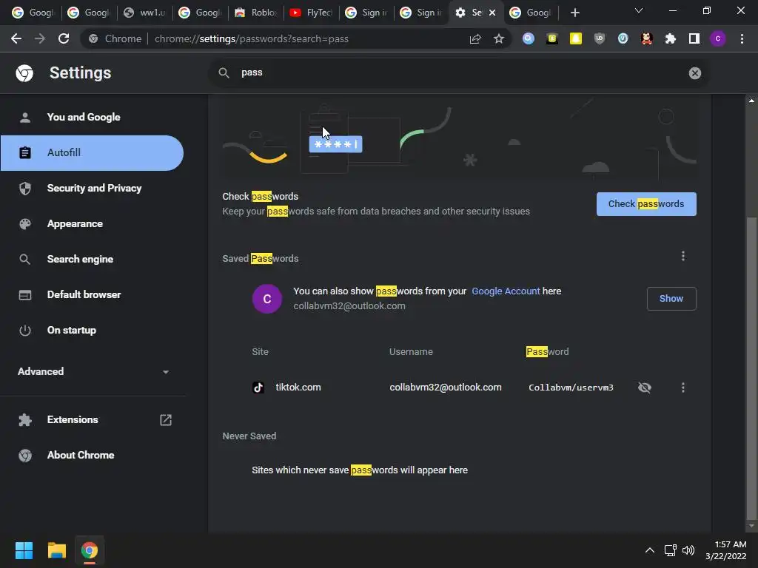The image size is (758, 568).
Task: Open a new tab
Action: coord(574,13)
